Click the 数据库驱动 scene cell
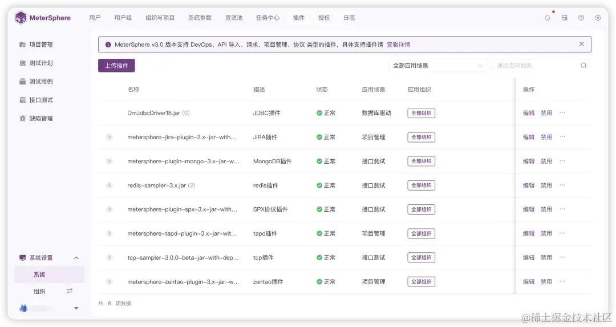The image size is (616, 327). (376, 113)
